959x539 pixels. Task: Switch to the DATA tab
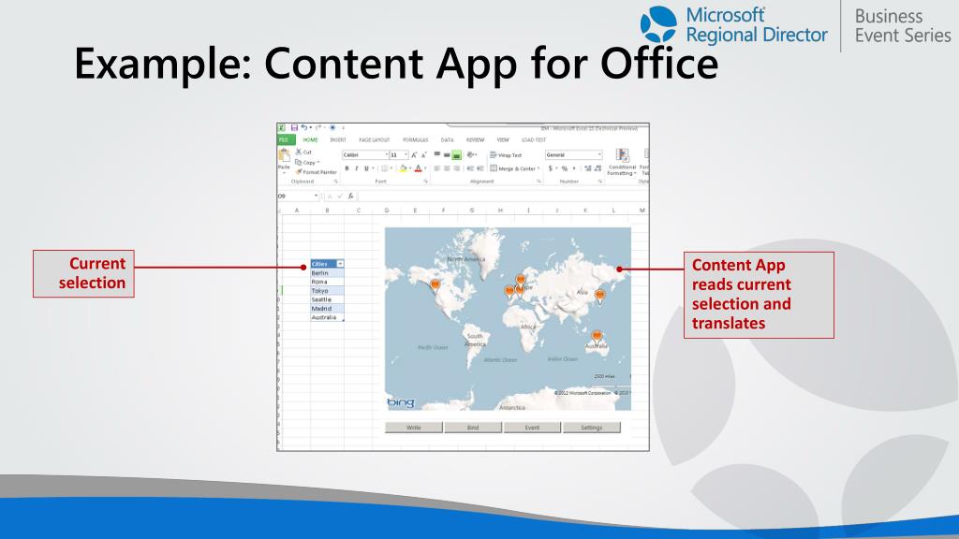click(447, 140)
